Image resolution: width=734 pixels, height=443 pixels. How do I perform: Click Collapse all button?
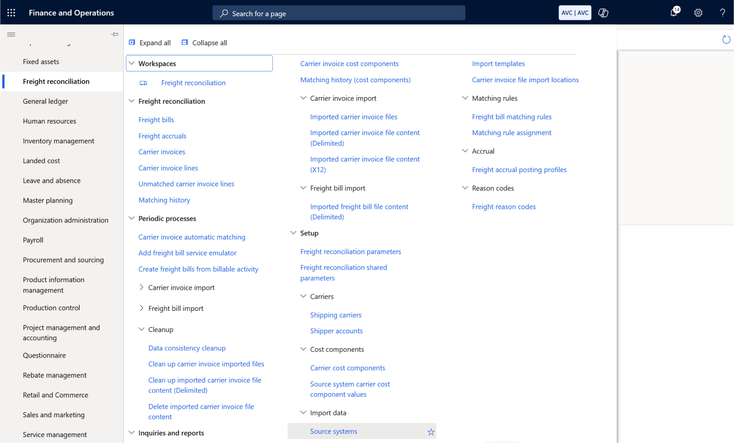tap(204, 43)
